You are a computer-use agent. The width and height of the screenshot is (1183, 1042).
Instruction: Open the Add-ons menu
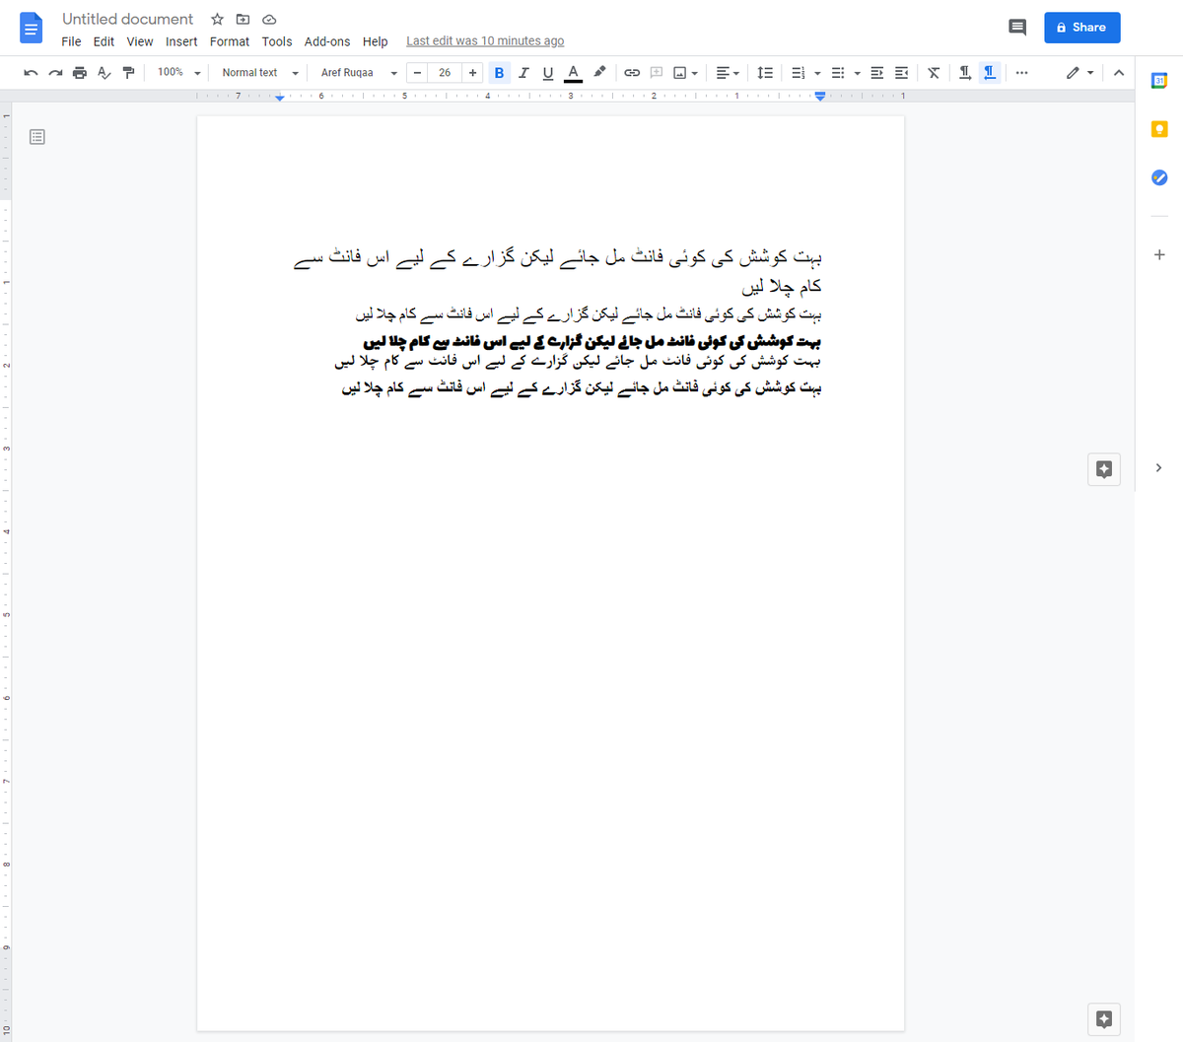[x=327, y=41]
